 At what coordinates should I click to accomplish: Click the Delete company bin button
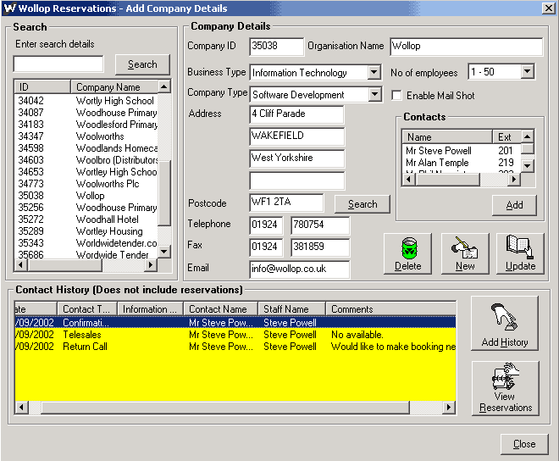tap(407, 253)
